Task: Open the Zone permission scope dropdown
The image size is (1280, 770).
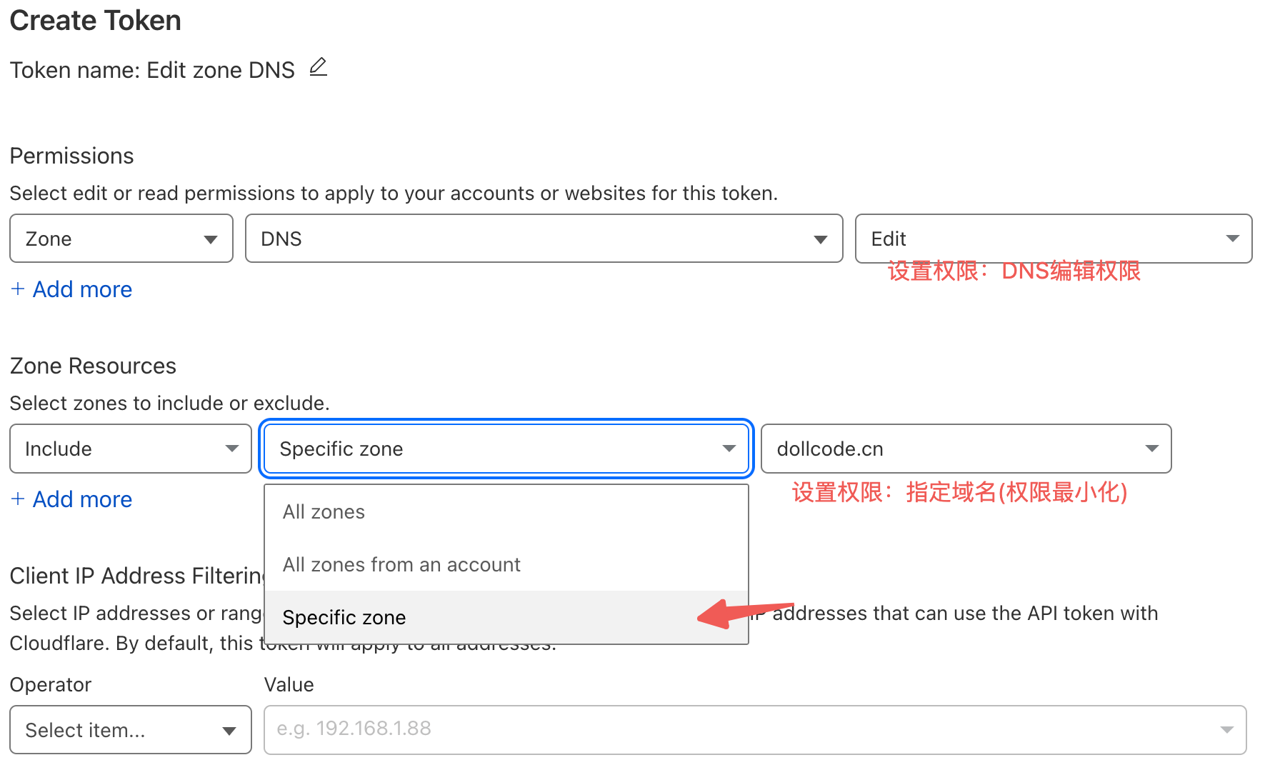Action: pyautogui.click(x=121, y=239)
